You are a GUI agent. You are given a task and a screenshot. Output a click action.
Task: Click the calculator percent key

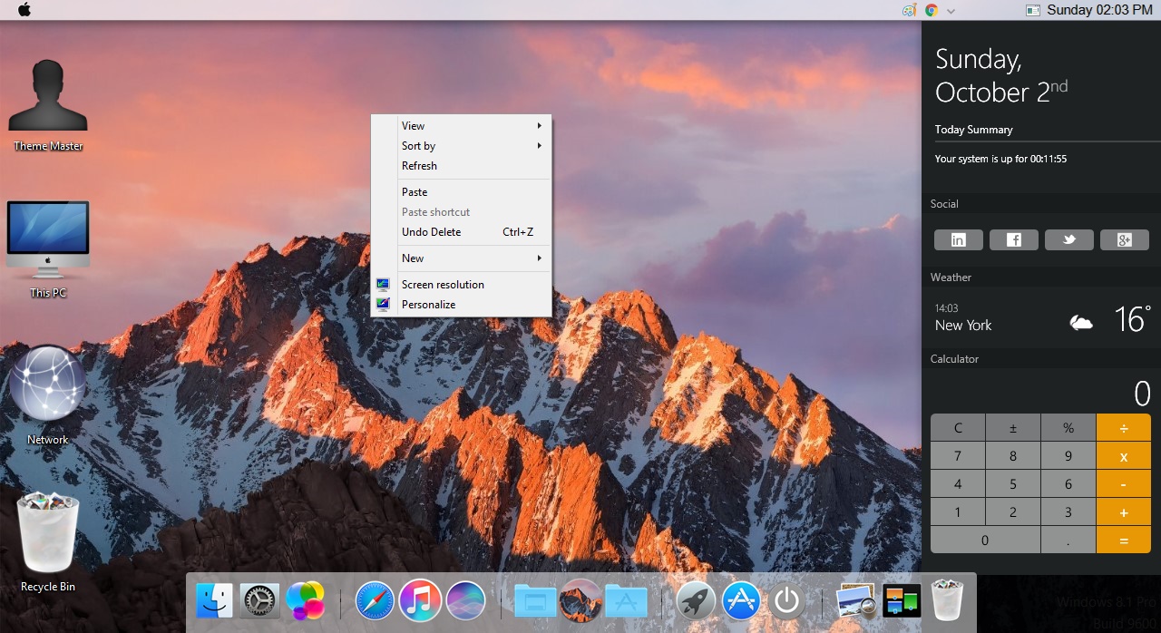pyautogui.click(x=1068, y=428)
